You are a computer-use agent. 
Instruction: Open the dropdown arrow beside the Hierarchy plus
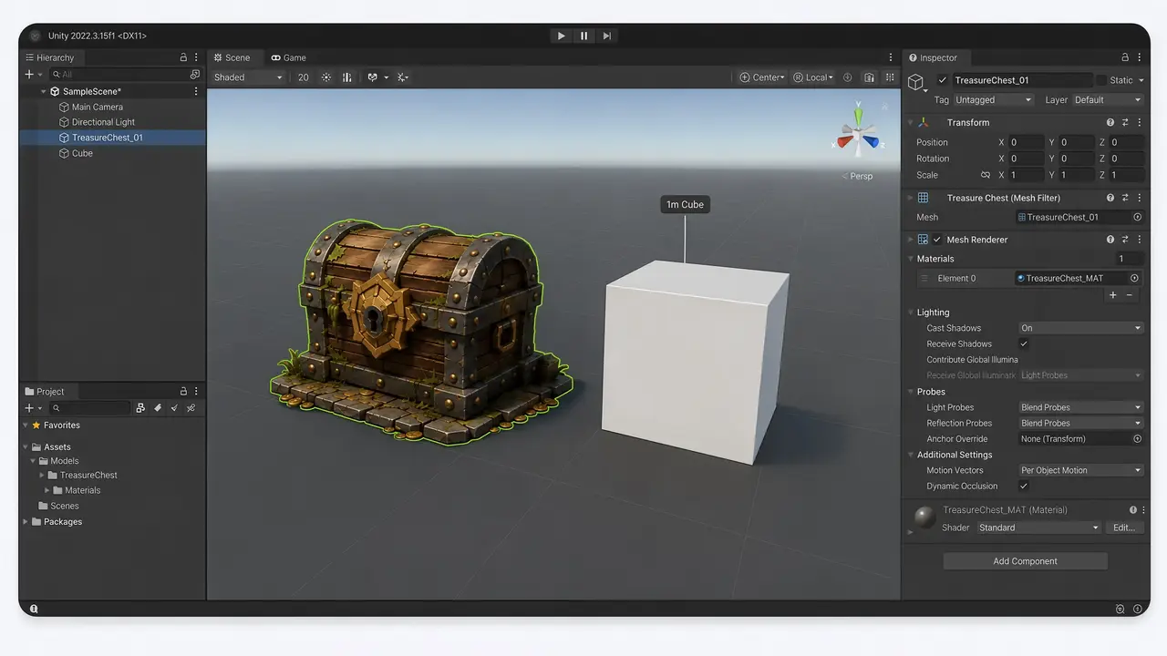[40, 75]
